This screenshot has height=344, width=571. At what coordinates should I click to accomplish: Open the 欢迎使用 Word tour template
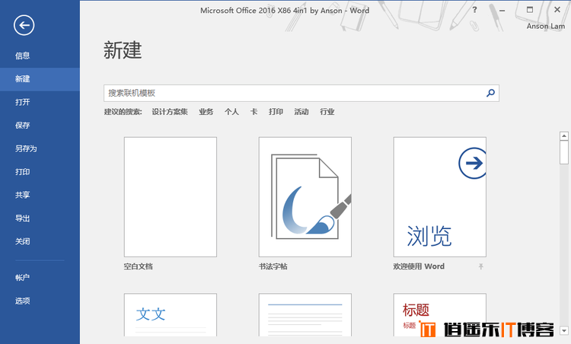pyautogui.click(x=439, y=197)
